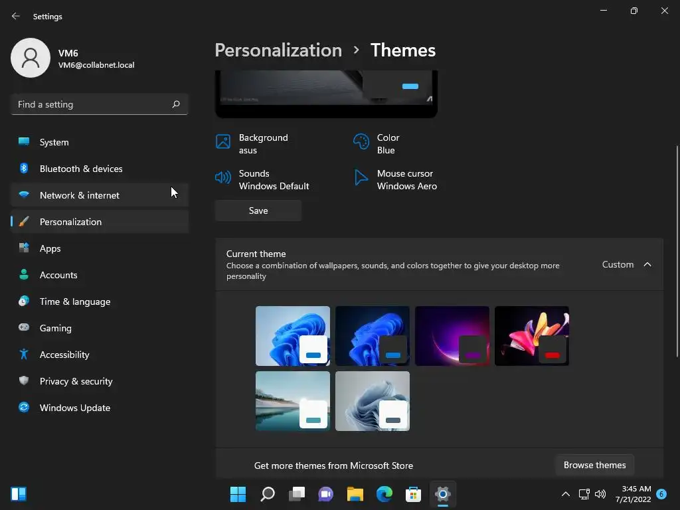Click Browse themes button
The height and width of the screenshot is (510, 680).
(594, 466)
